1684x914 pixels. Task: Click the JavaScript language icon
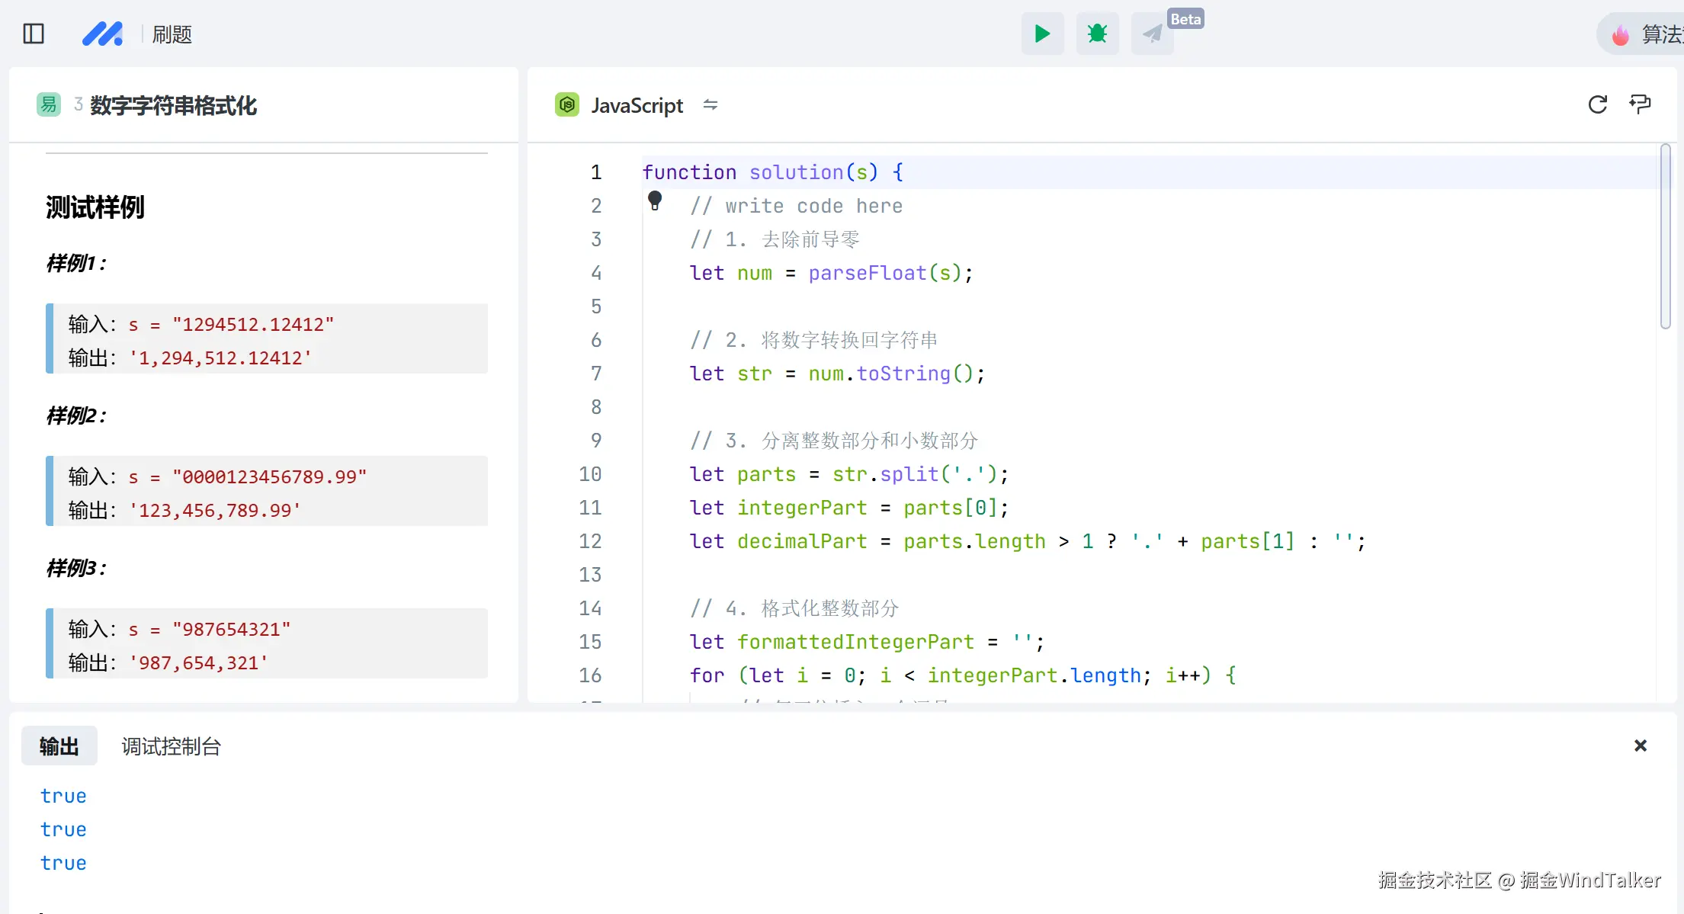pyautogui.click(x=567, y=104)
